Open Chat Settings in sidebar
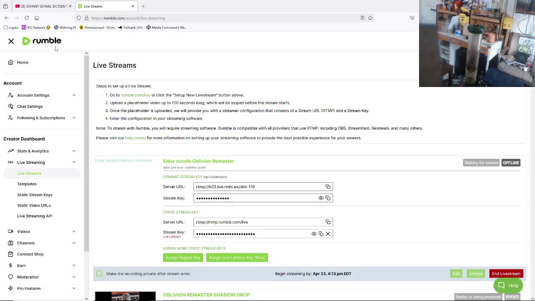The image size is (535, 301). coord(30,107)
